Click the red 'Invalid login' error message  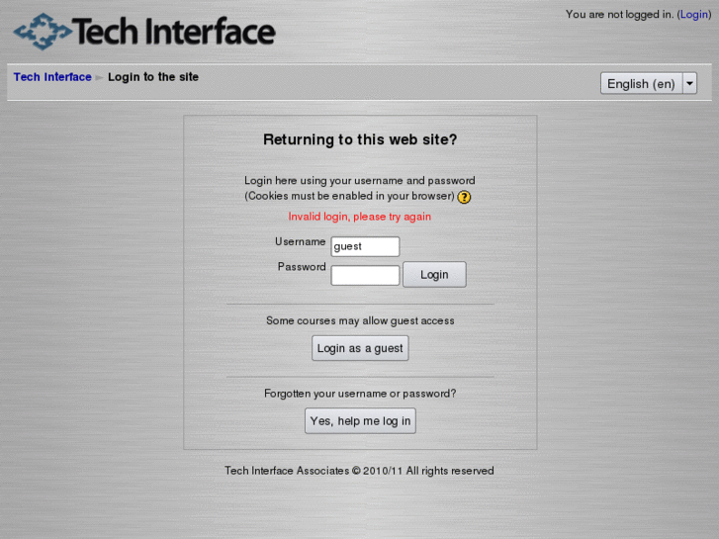[x=360, y=217]
